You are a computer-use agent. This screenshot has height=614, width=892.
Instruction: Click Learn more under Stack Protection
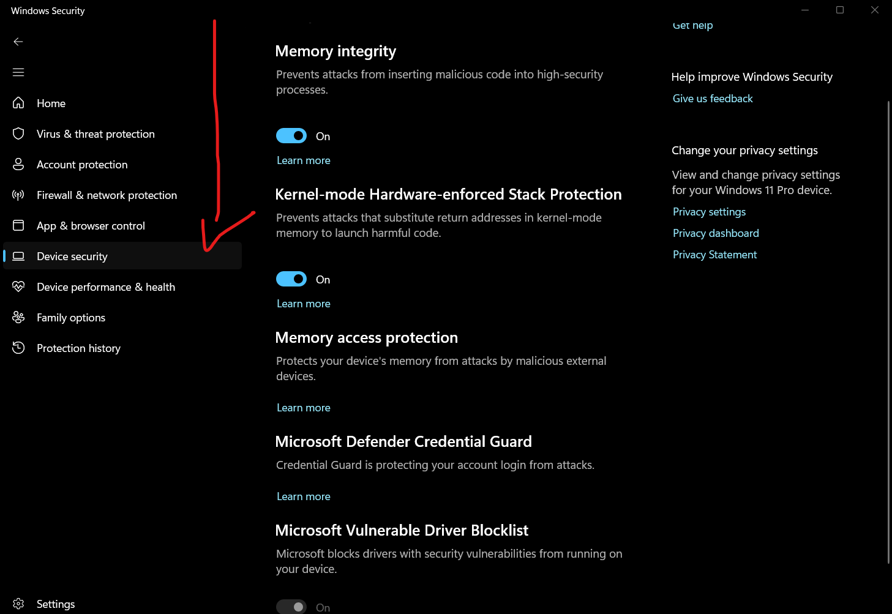click(304, 304)
